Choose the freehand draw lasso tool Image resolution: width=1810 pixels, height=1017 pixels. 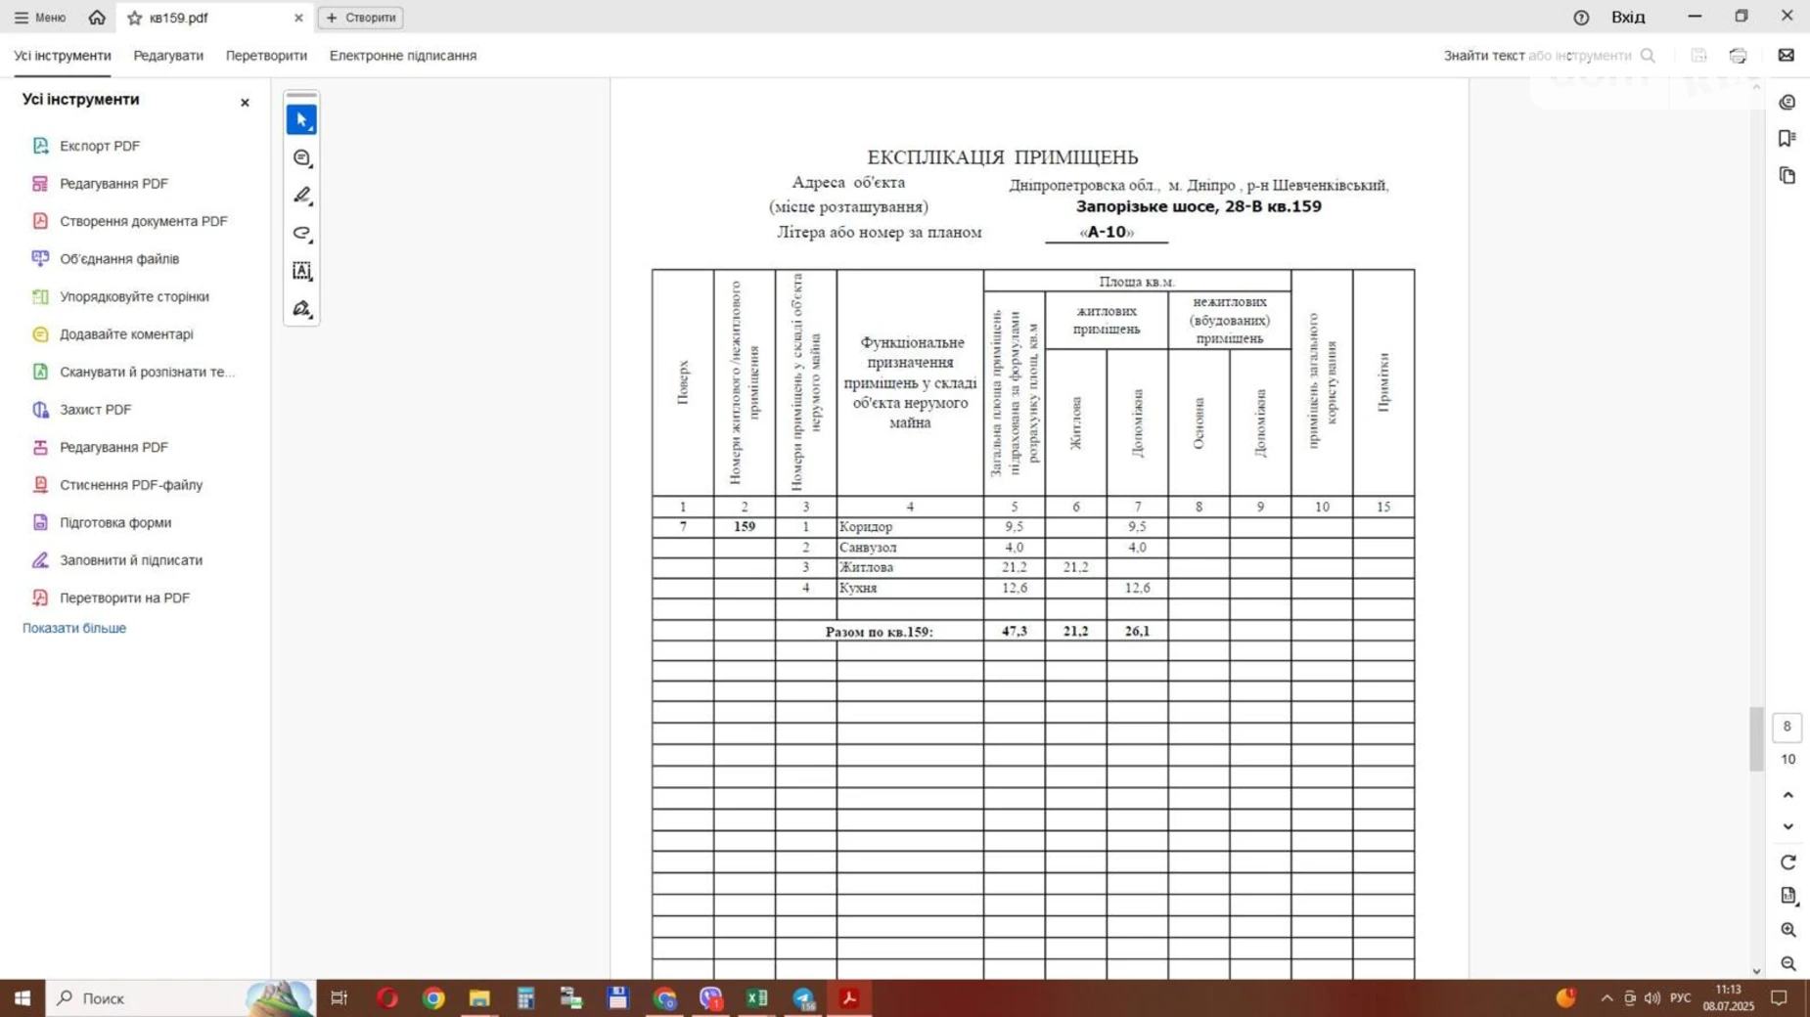[301, 234]
